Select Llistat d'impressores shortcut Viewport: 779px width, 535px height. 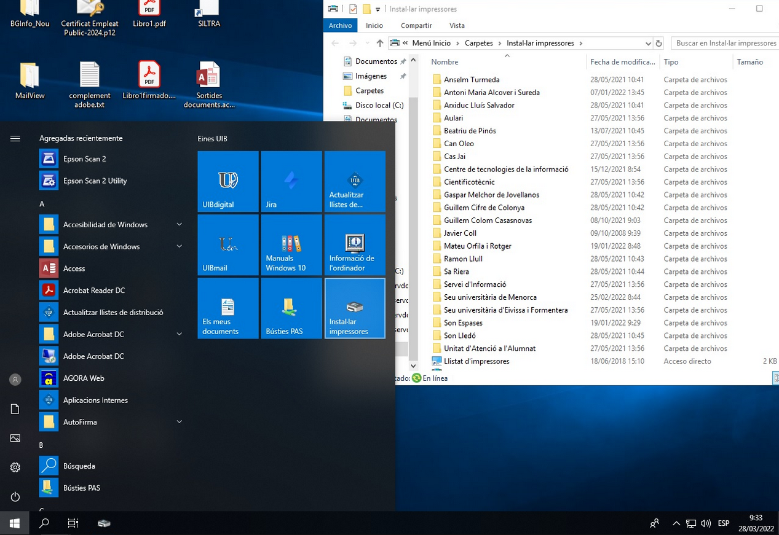(x=476, y=361)
